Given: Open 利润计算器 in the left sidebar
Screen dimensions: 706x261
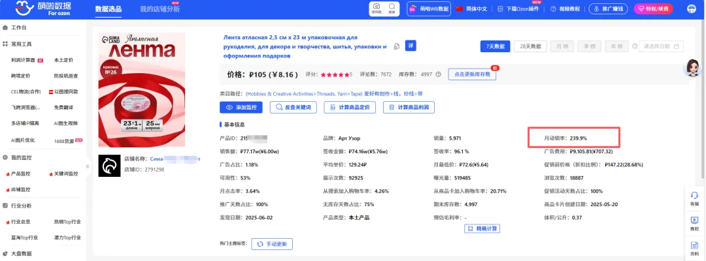Looking at the screenshot, I should [x=22, y=59].
